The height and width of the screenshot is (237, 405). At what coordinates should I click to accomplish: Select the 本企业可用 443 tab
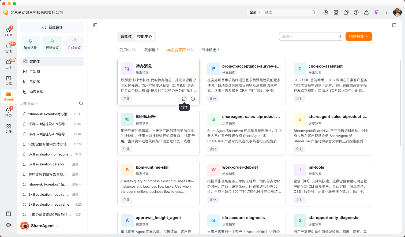point(180,50)
